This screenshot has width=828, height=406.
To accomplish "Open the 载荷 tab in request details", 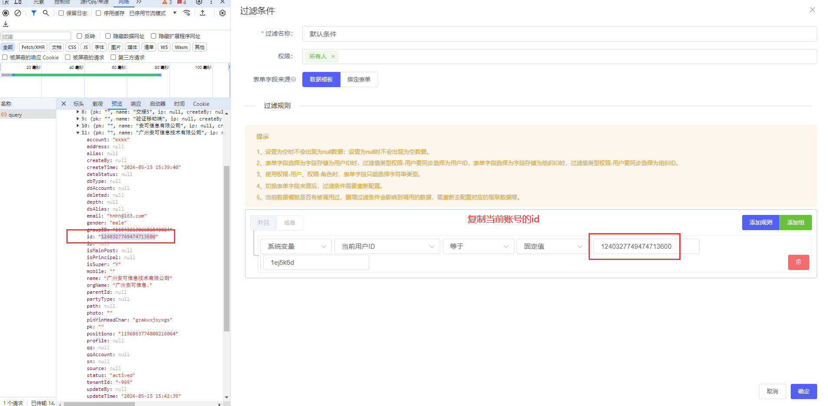I will tap(98, 104).
